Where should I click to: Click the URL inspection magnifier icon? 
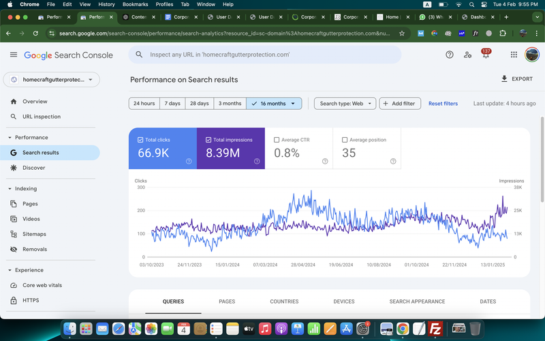coord(14,117)
